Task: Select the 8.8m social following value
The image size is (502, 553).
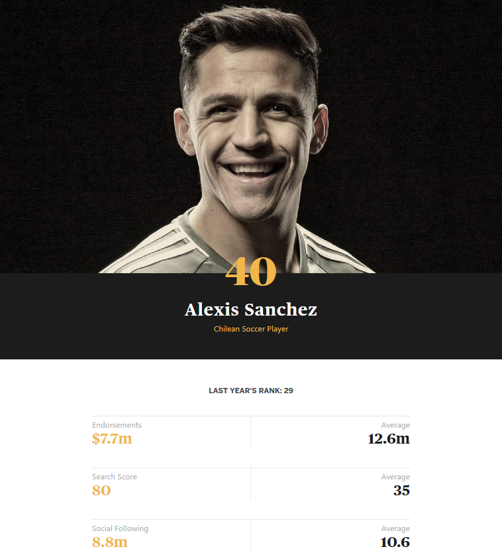Action: pyautogui.click(x=109, y=542)
